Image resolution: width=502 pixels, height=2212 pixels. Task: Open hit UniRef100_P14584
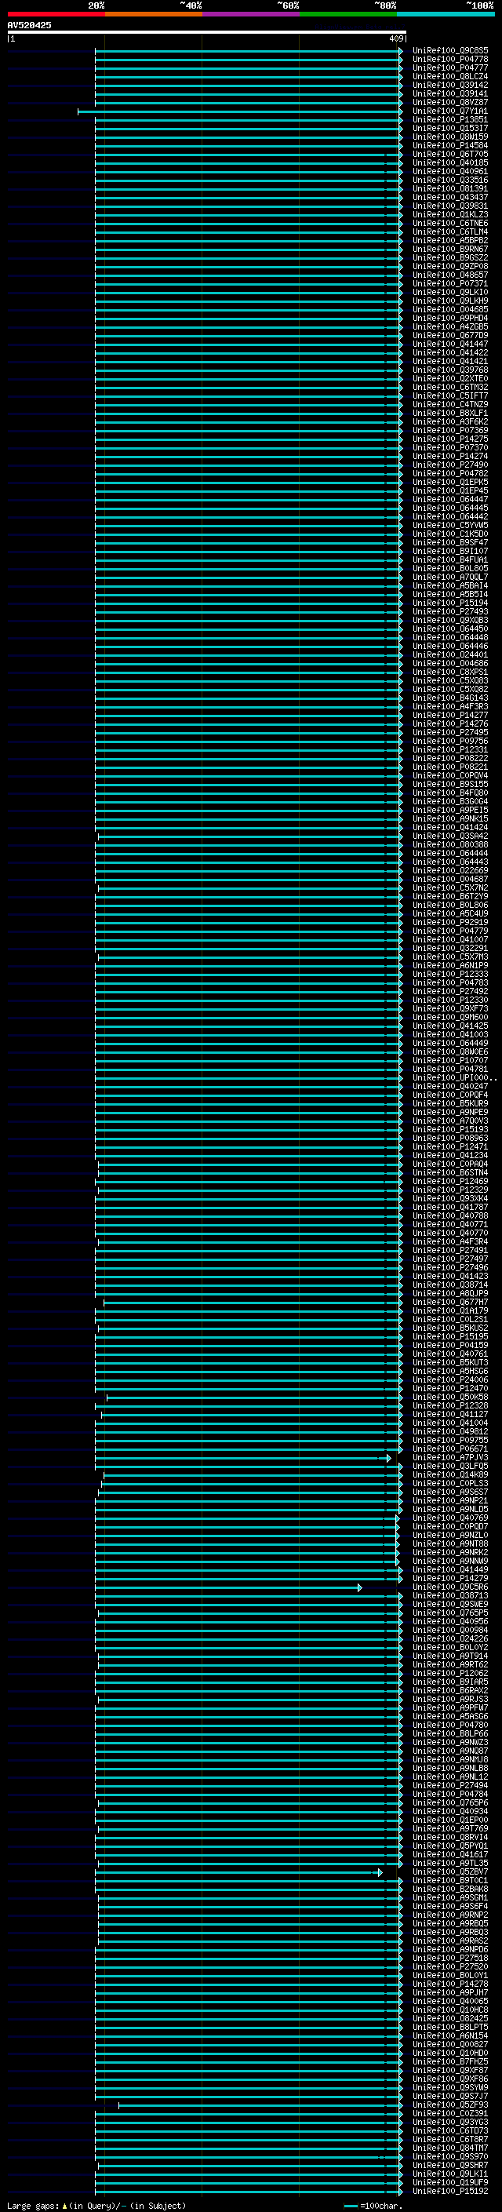tap(449, 145)
